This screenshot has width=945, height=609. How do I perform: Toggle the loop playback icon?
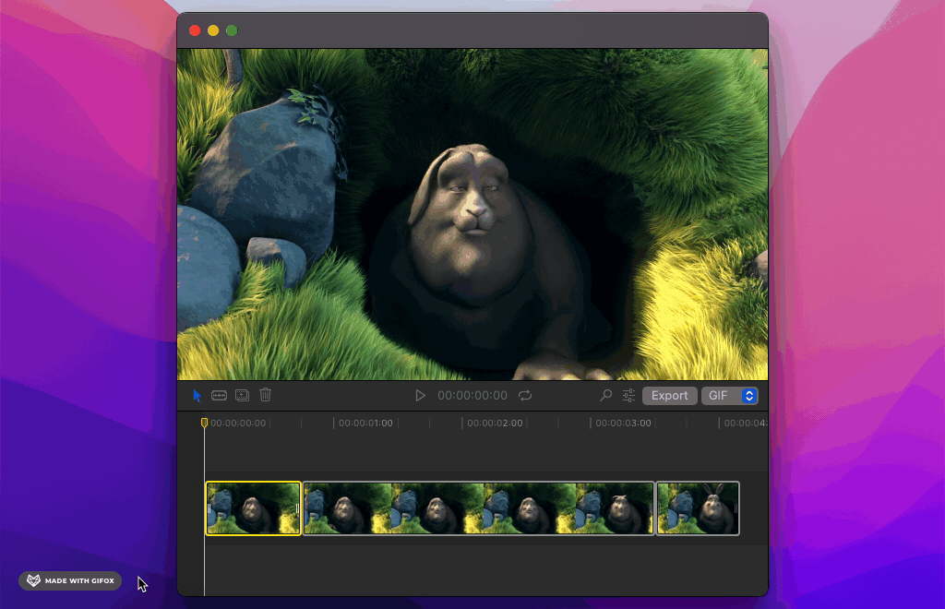click(525, 396)
